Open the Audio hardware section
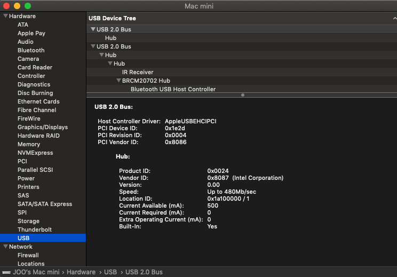 [x=25, y=42]
